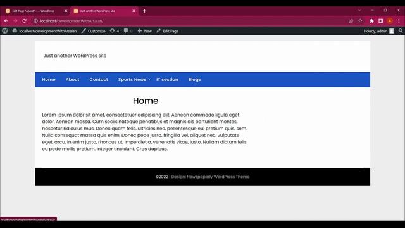This screenshot has width=405, height=228.
Task: Open the browser side panel icon
Action: (380, 21)
